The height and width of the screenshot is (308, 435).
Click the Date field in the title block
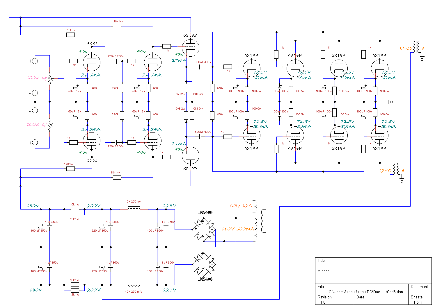(381, 300)
